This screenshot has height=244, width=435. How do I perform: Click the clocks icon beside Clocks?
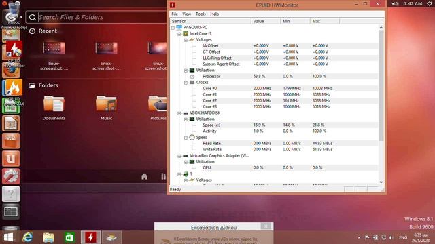point(192,83)
